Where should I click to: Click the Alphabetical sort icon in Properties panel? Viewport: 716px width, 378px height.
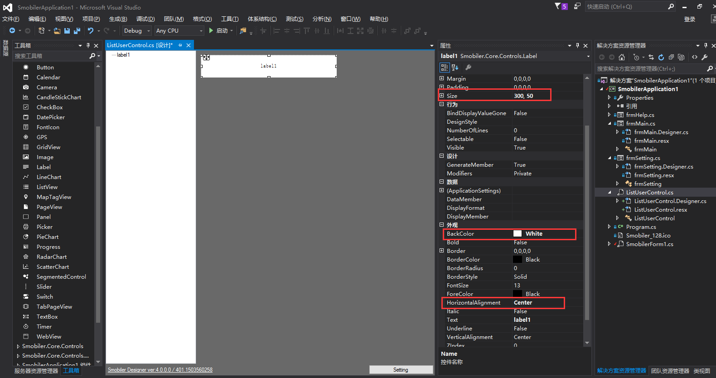[455, 68]
